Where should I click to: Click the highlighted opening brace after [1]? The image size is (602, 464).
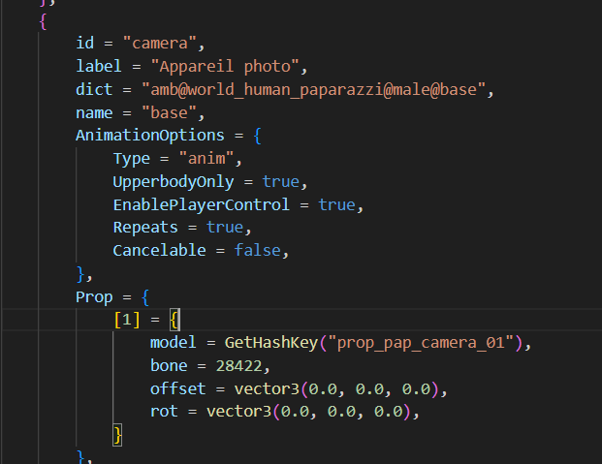click(176, 321)
